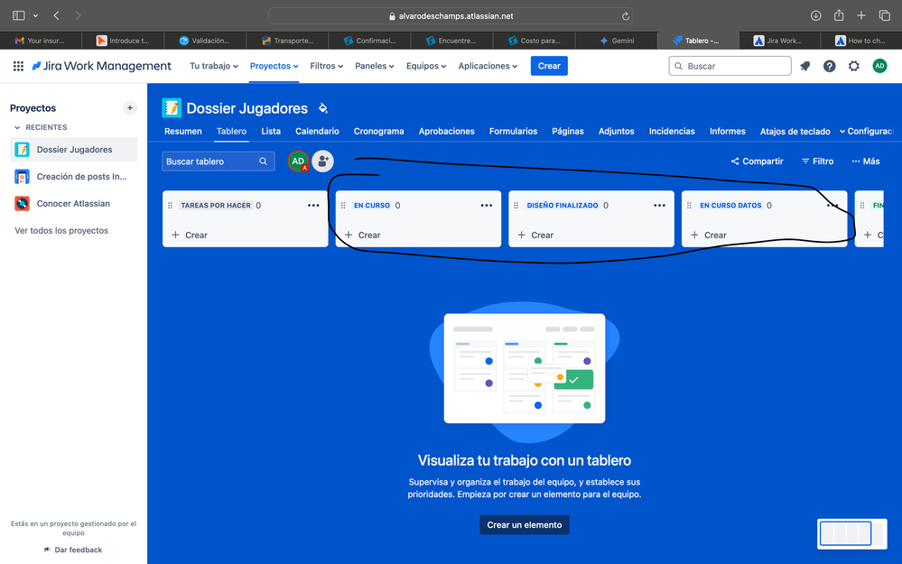
Task: Click the Dossier Jugadores project icon in header
Action: pos(172,108)
